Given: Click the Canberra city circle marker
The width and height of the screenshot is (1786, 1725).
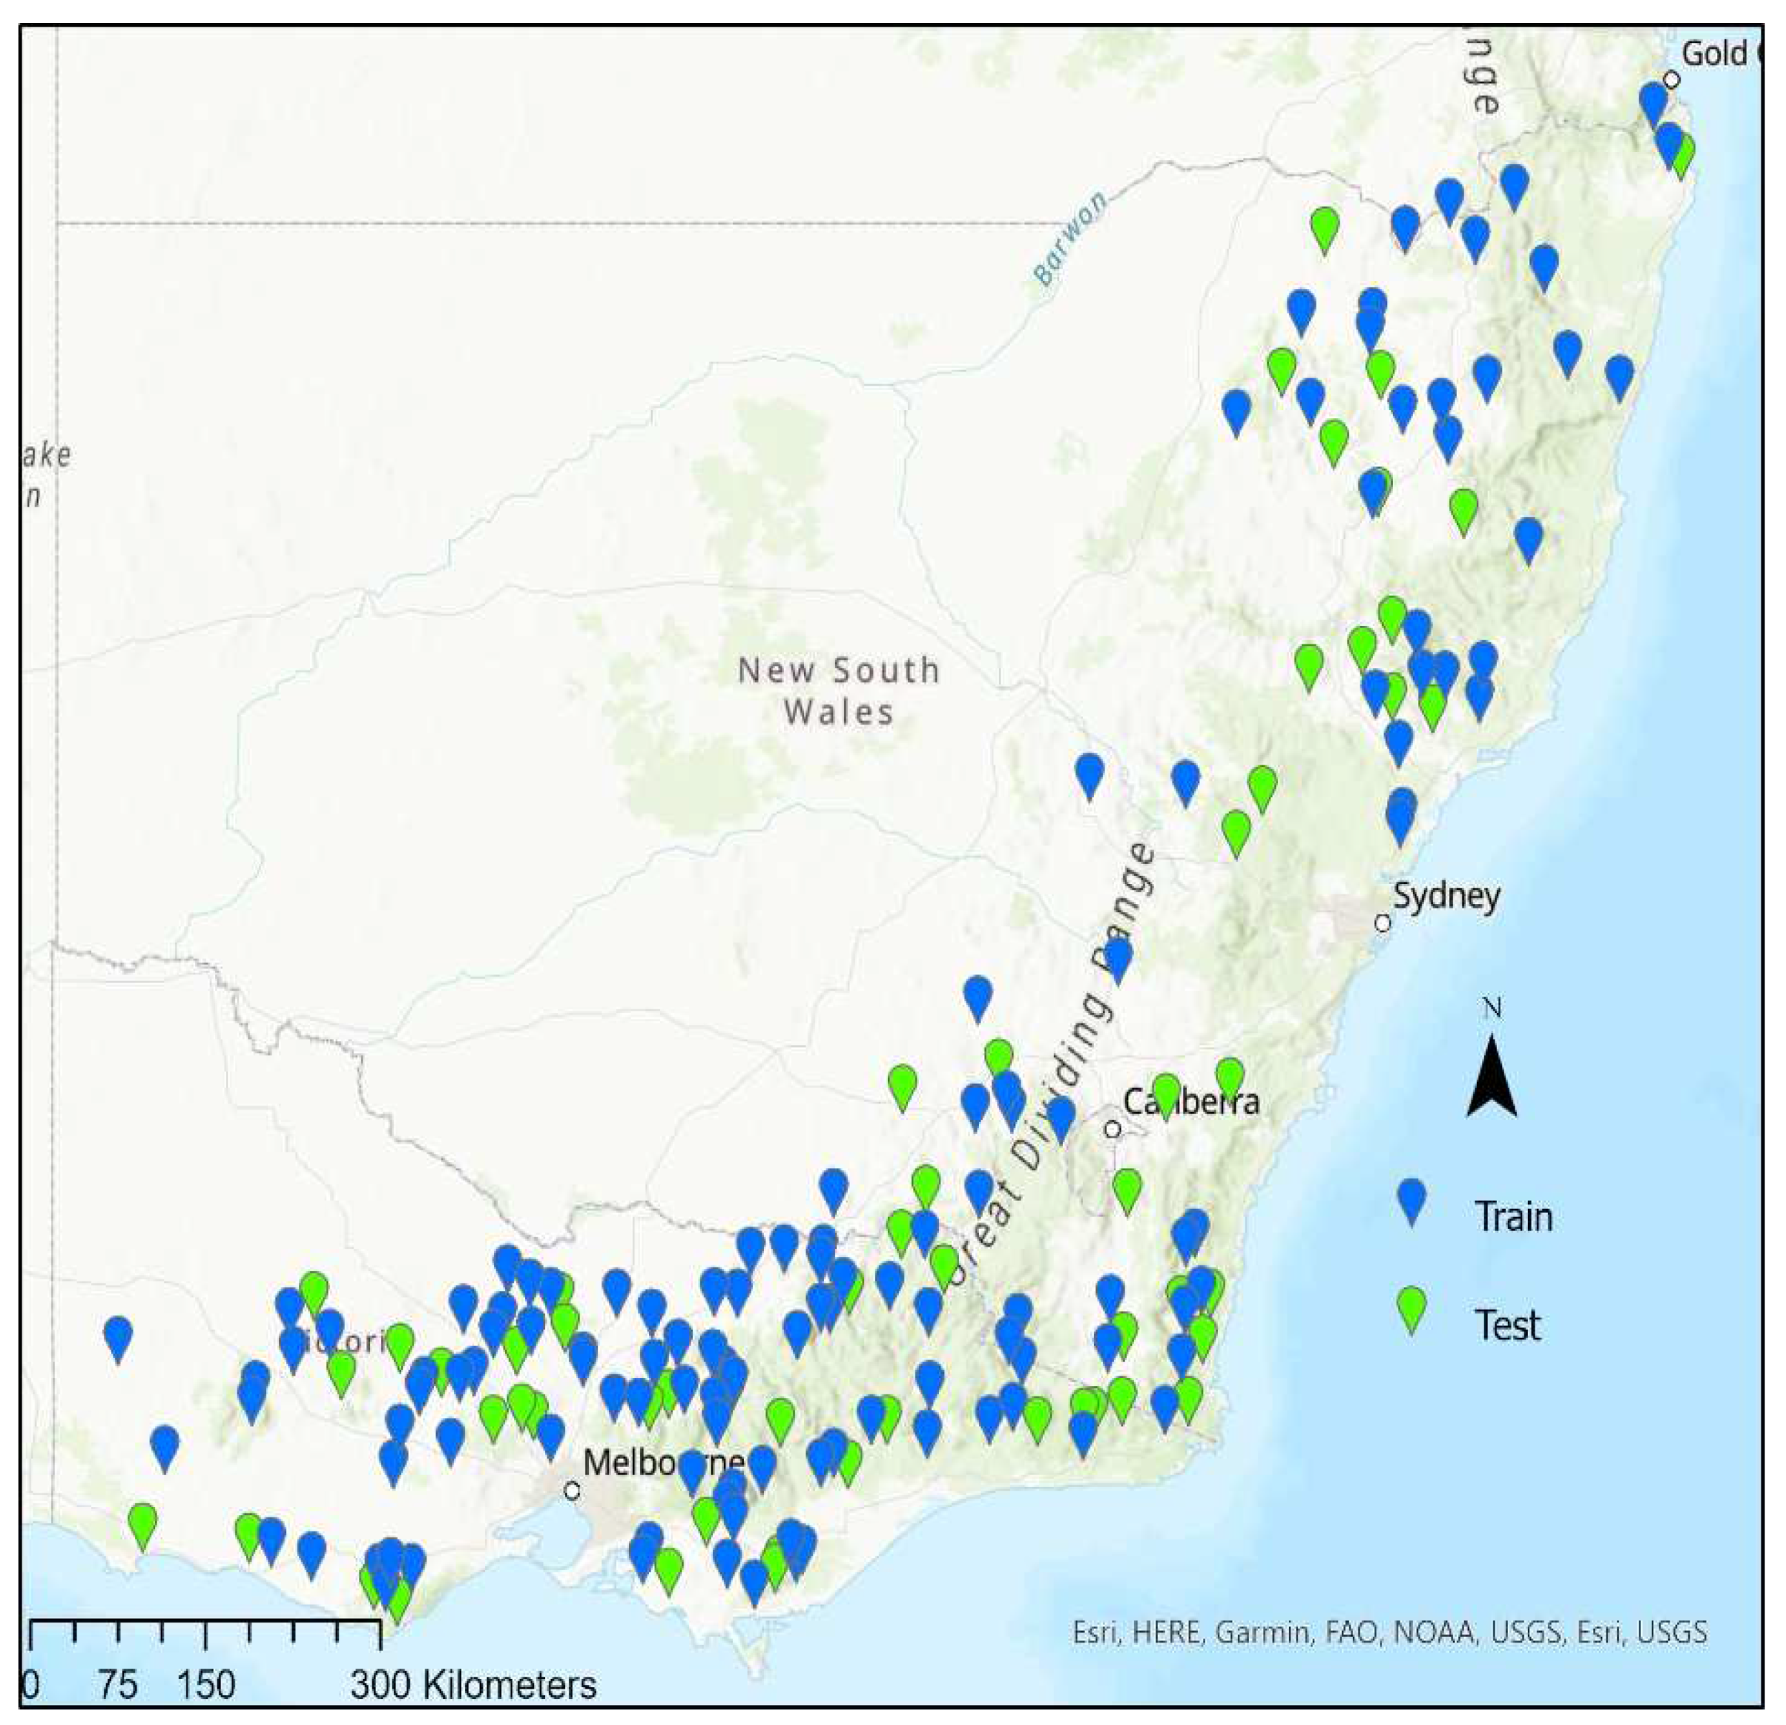Looking at the screenshot, I should (x=1112, y=1128).
